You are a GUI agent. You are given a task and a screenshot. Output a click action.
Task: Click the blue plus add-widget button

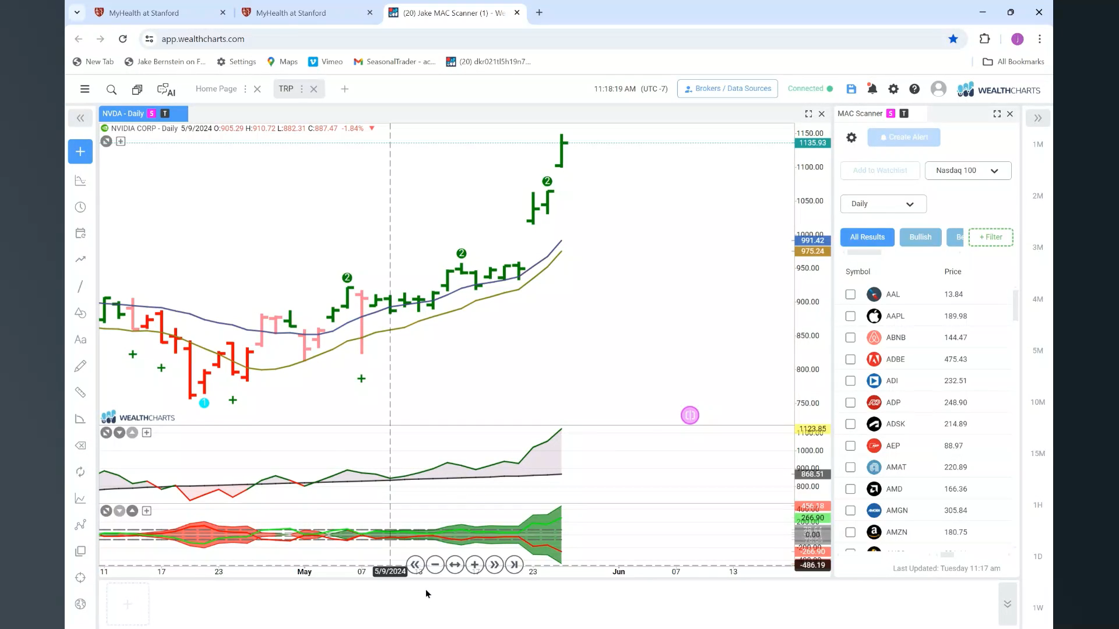tap(80, 151)
